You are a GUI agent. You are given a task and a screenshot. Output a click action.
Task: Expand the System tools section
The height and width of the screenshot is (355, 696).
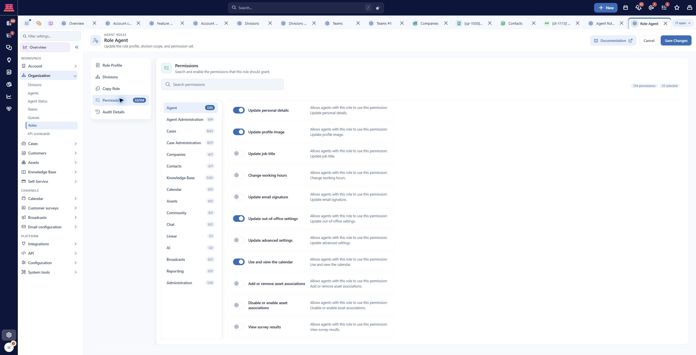[x=49, y=272]
